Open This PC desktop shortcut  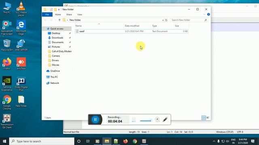(7, 8)
